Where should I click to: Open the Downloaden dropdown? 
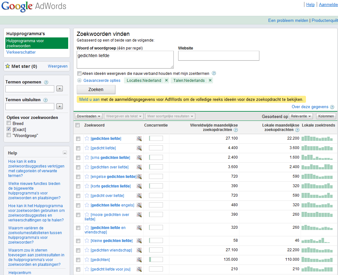(x=88, y=116)
